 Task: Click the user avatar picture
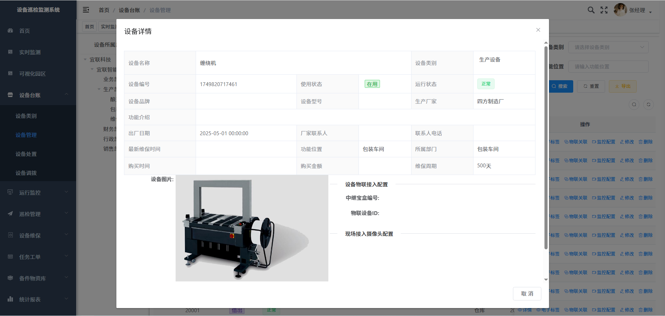(620, 10)
